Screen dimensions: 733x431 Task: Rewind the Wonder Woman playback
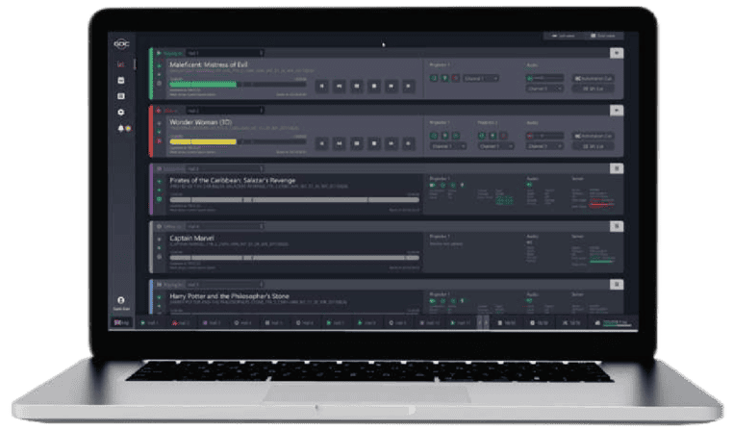click(340, 143)
